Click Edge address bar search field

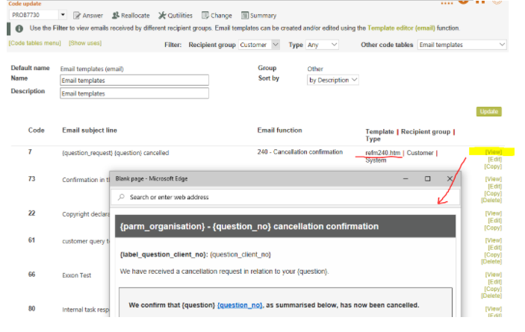[285, 197]
